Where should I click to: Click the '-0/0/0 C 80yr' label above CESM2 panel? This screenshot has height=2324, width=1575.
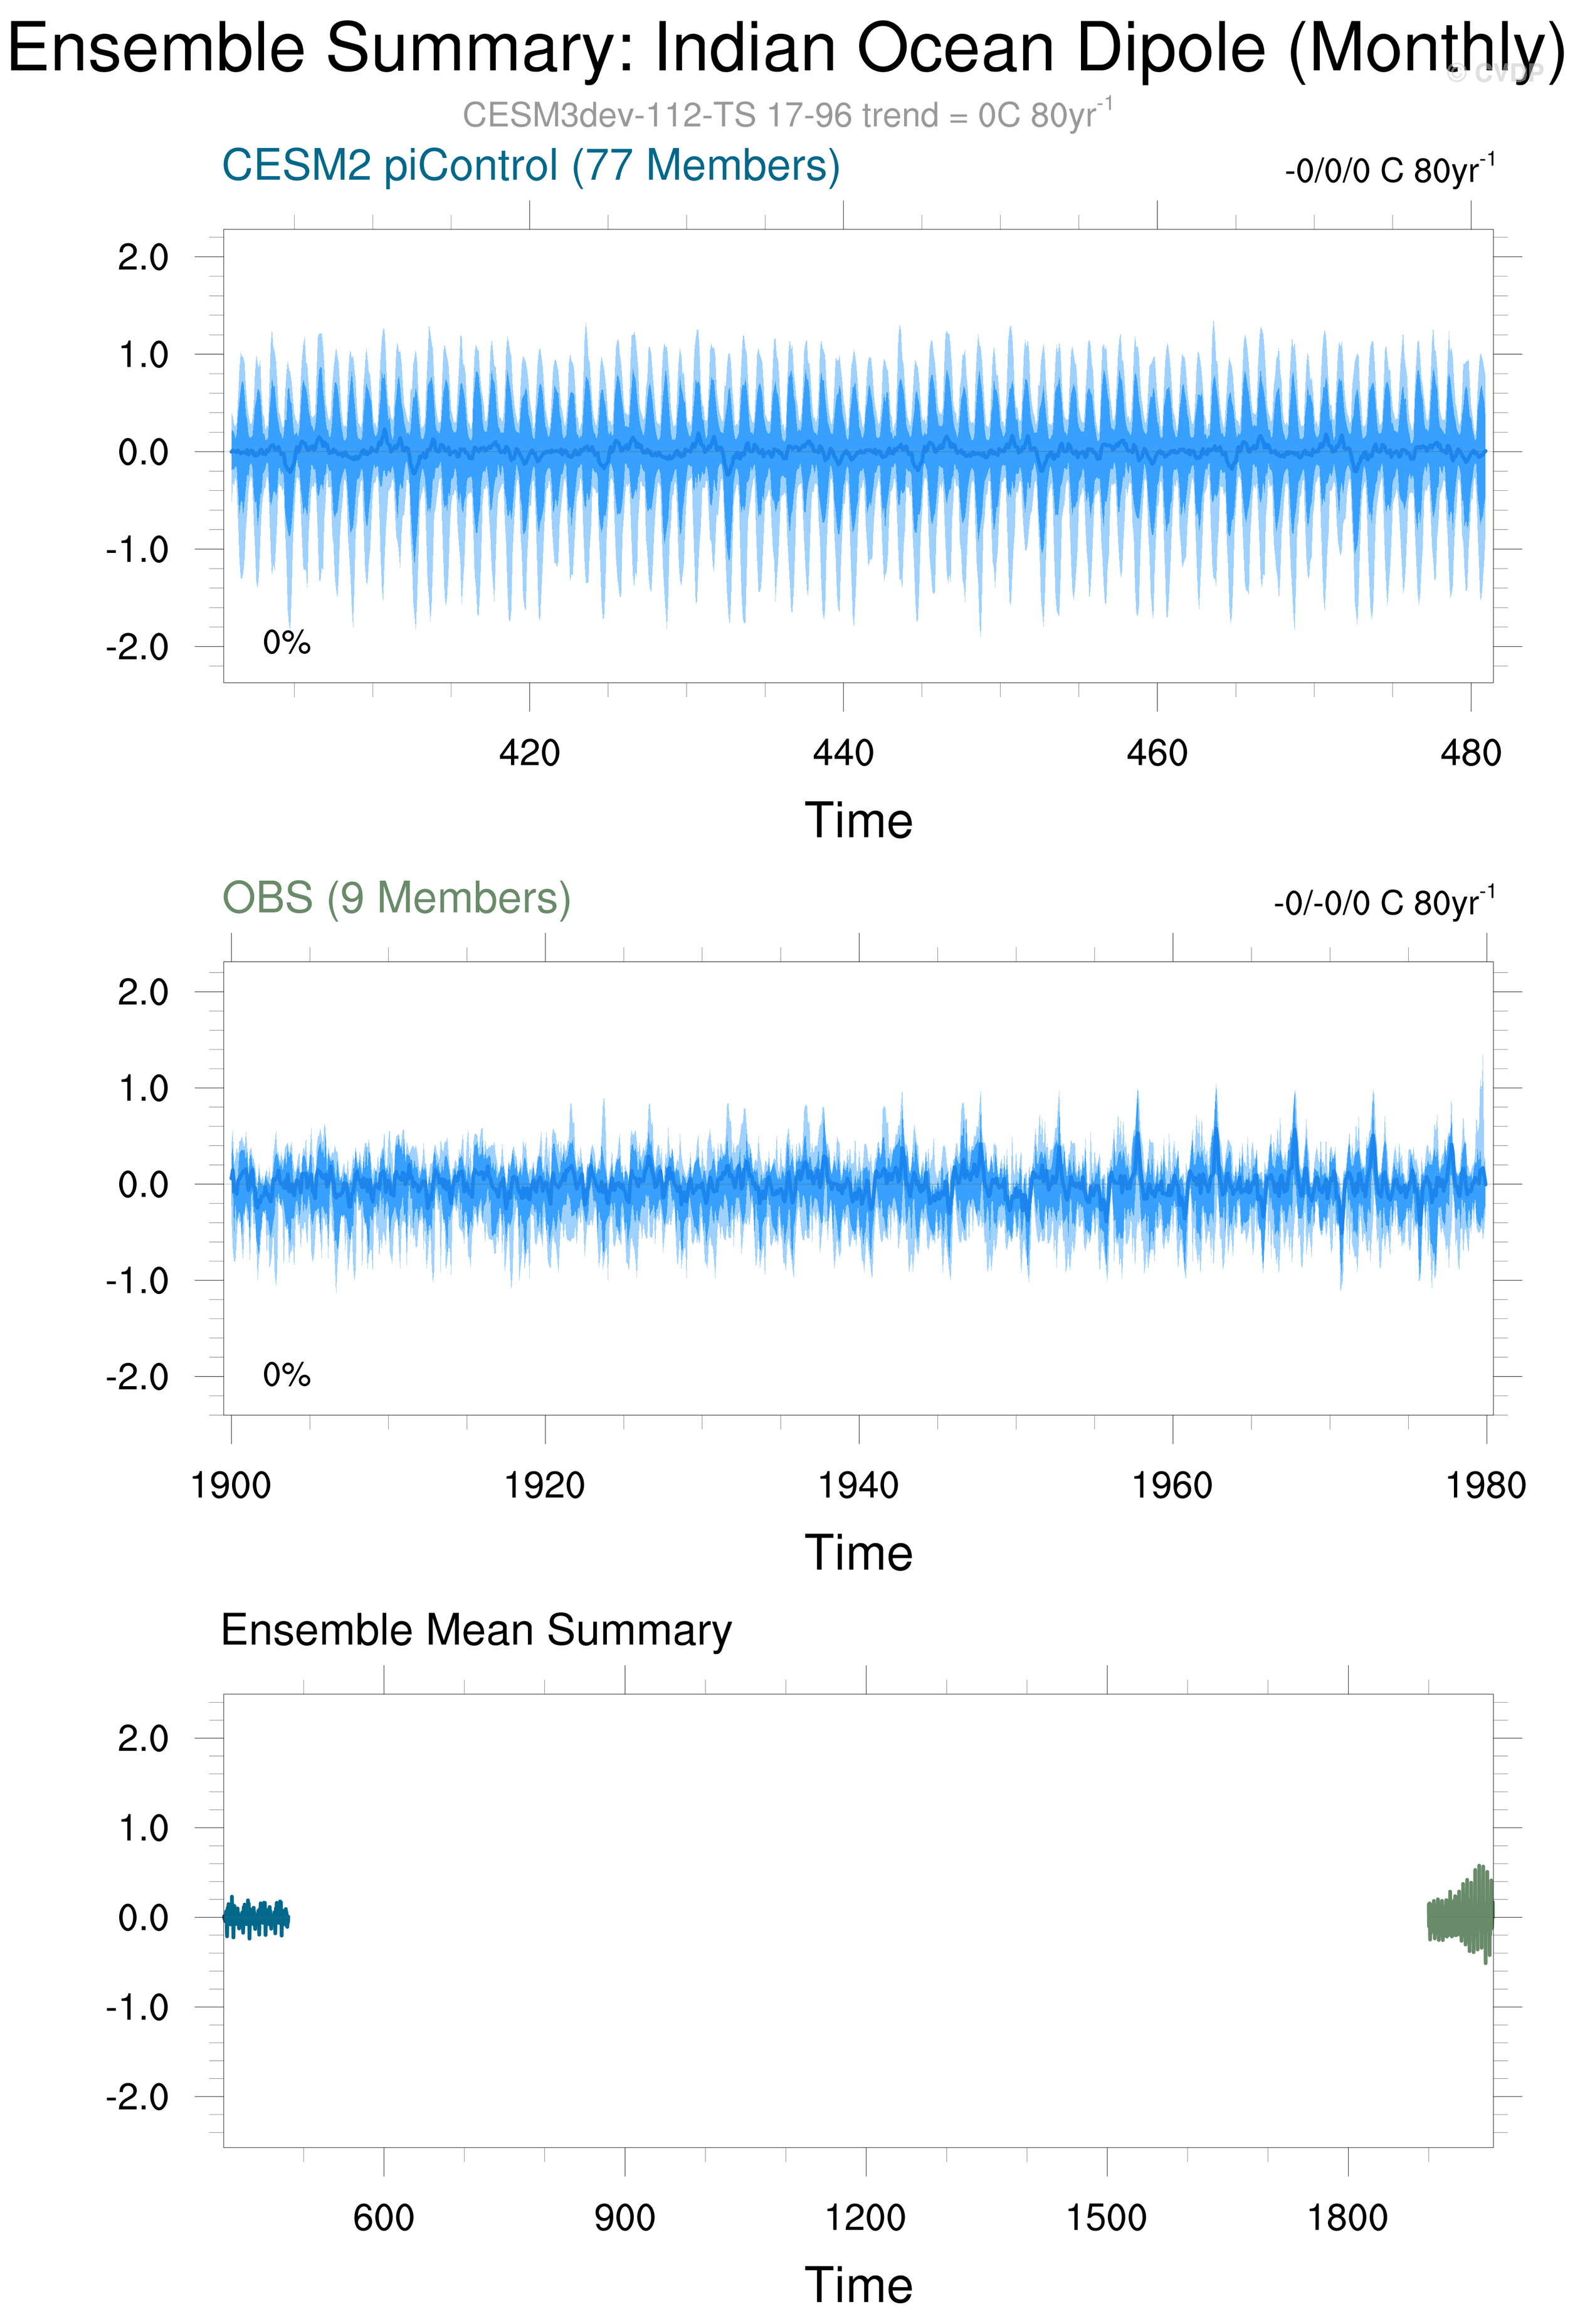pos(1389,170)
